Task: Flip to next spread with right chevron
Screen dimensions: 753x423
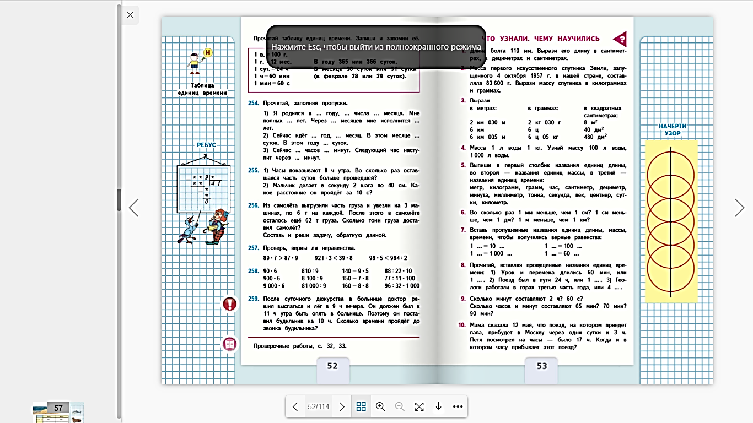Action: coord(739,208)
